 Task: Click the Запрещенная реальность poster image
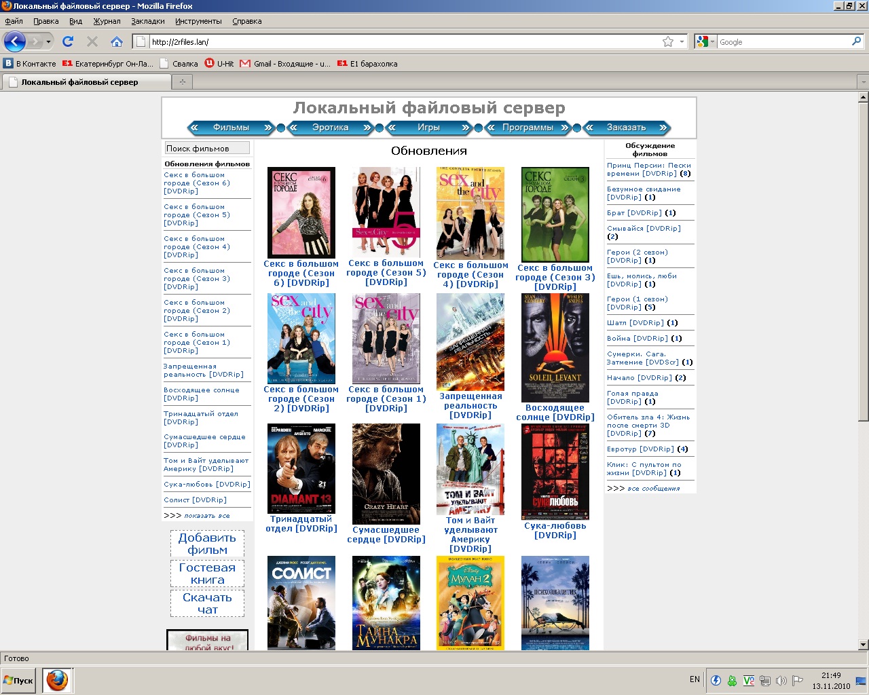coord(470,342)
